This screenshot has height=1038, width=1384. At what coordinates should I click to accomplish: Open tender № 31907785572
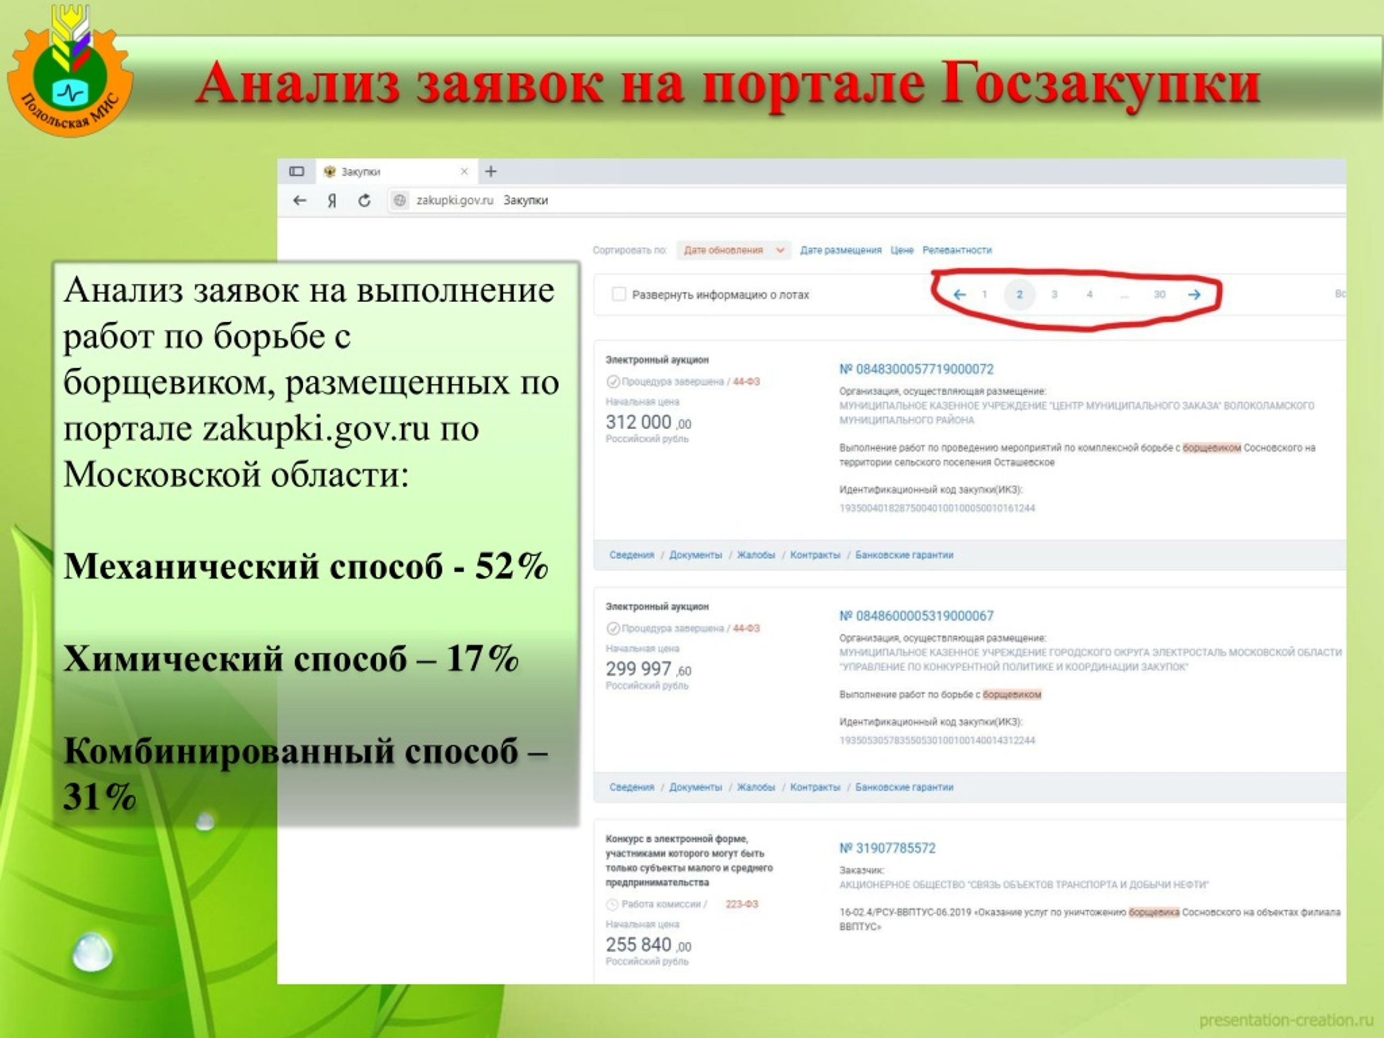[x=887, y=848]
